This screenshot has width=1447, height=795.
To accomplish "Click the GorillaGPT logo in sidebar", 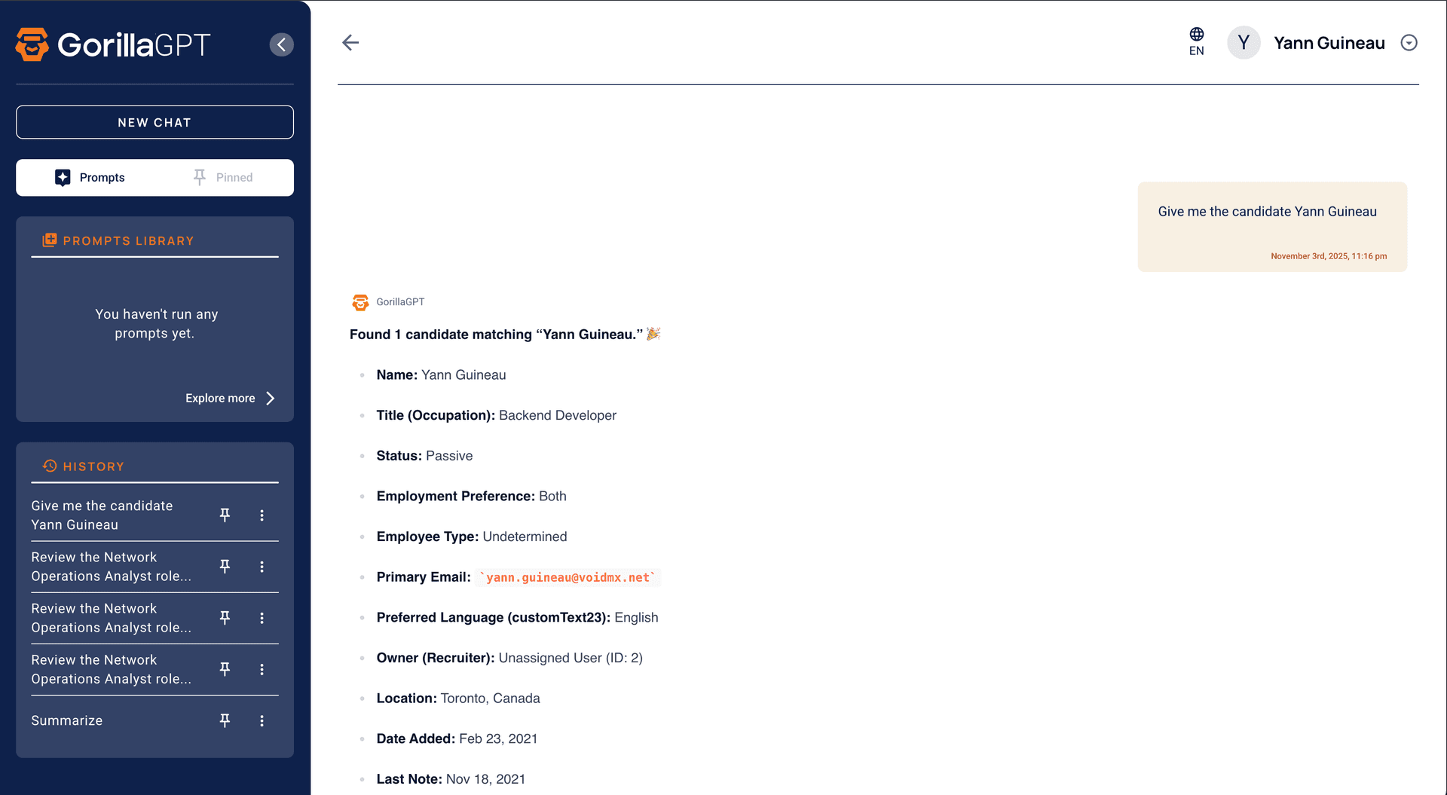I will (113, 44).
